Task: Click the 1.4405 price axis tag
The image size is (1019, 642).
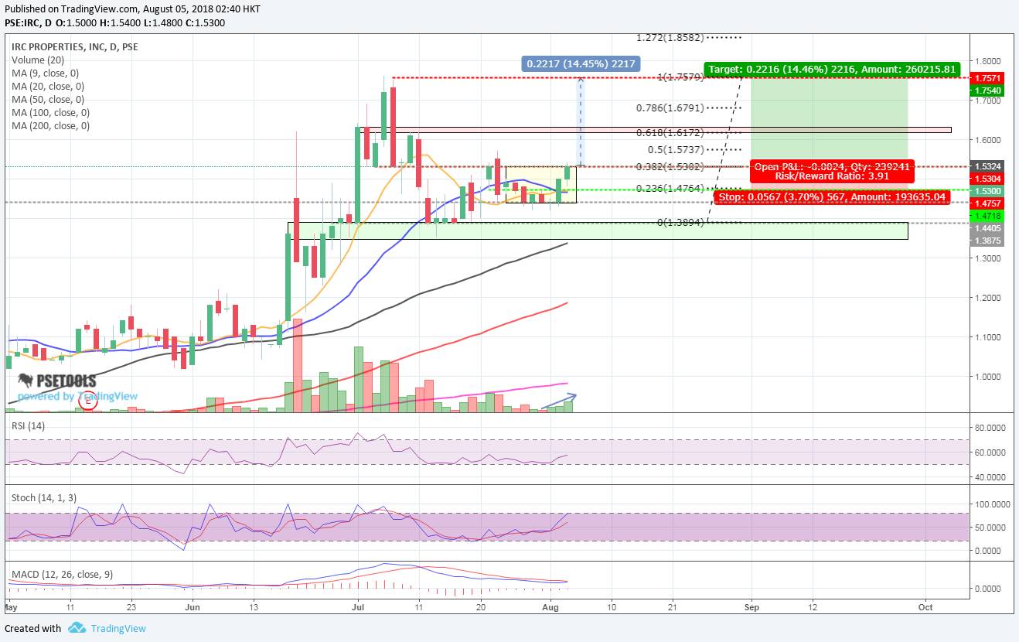Action: 988,229
